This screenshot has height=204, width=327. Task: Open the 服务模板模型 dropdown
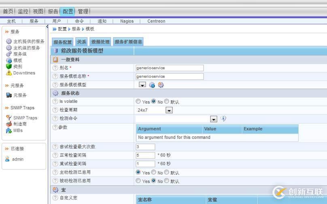pos(142,85)
